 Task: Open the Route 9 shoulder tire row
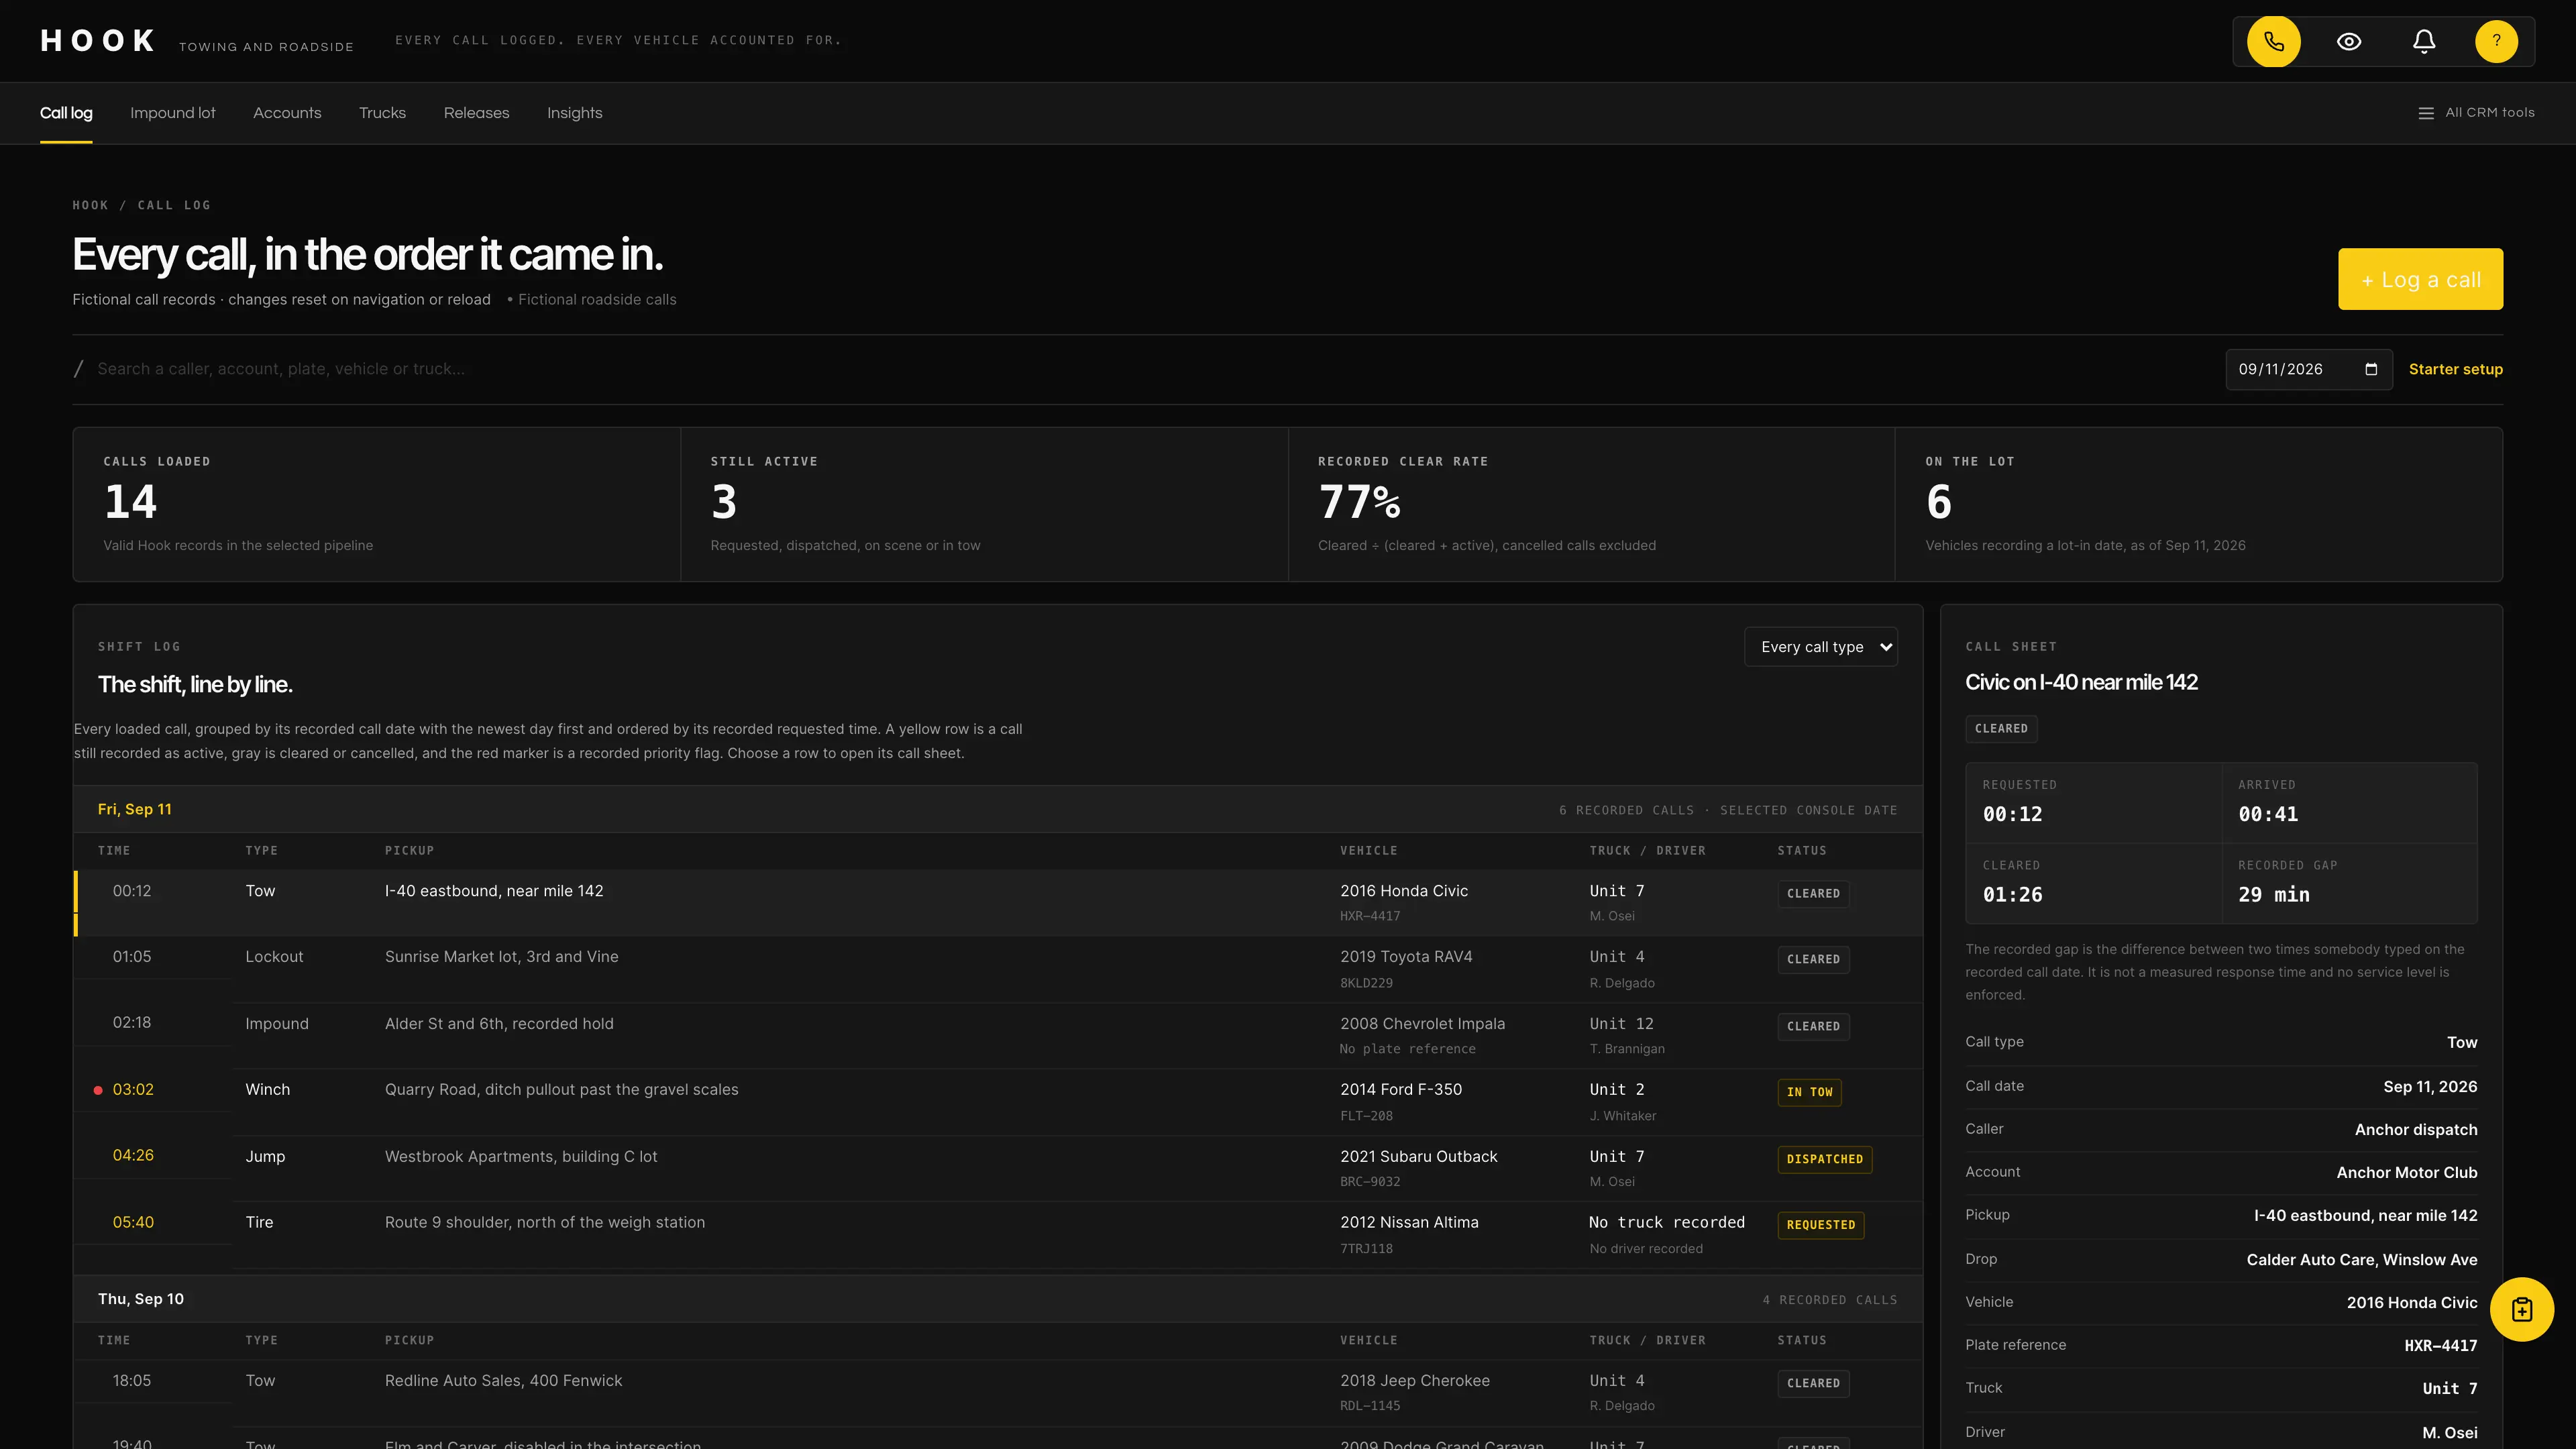coord(998,1234)
